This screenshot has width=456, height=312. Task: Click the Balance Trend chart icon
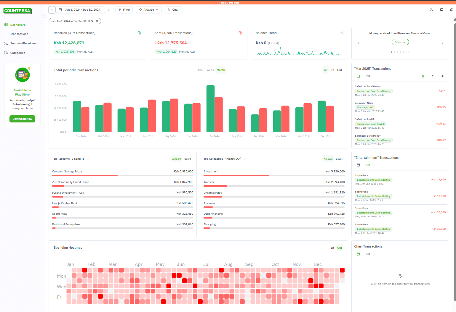341,33
